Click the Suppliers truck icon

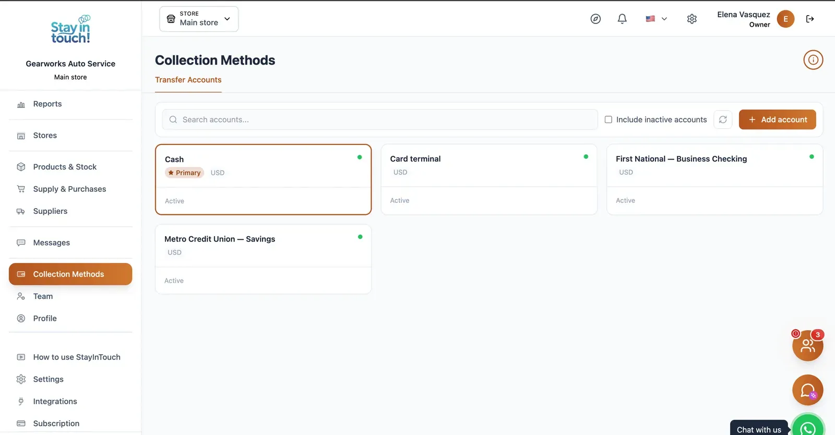point(21,211)
